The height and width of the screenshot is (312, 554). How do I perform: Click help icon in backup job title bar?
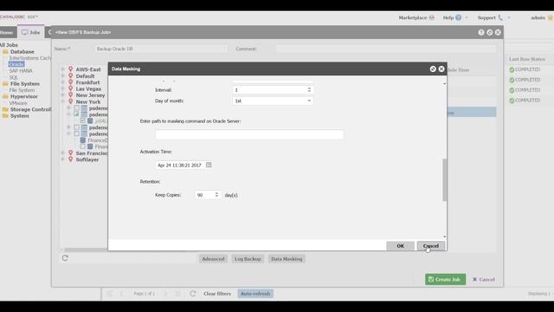(x=481, y=32)
